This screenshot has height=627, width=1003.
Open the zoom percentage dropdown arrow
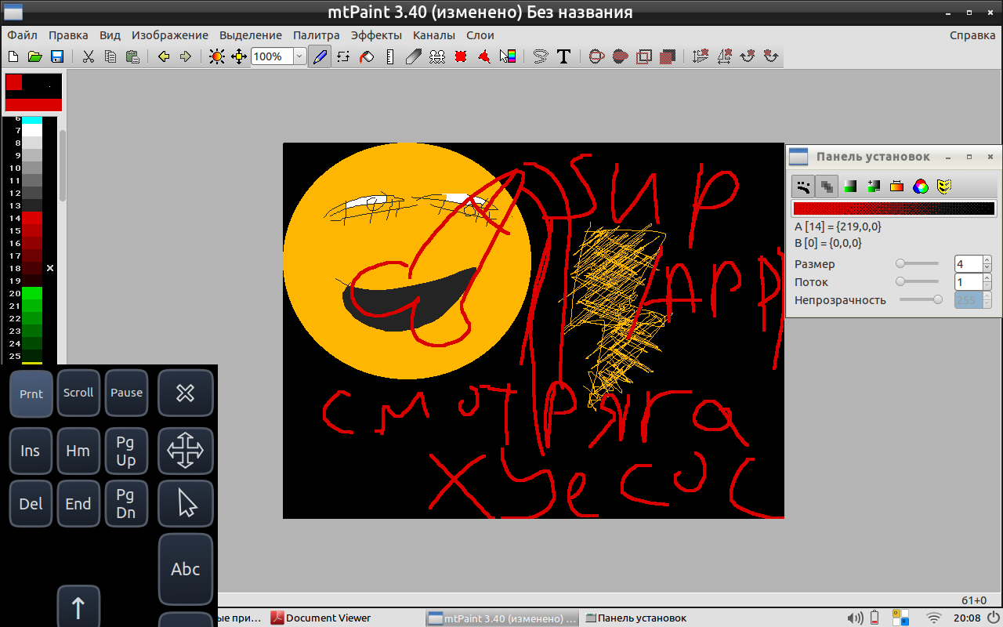pyautogui.click(x=299, y=56)
